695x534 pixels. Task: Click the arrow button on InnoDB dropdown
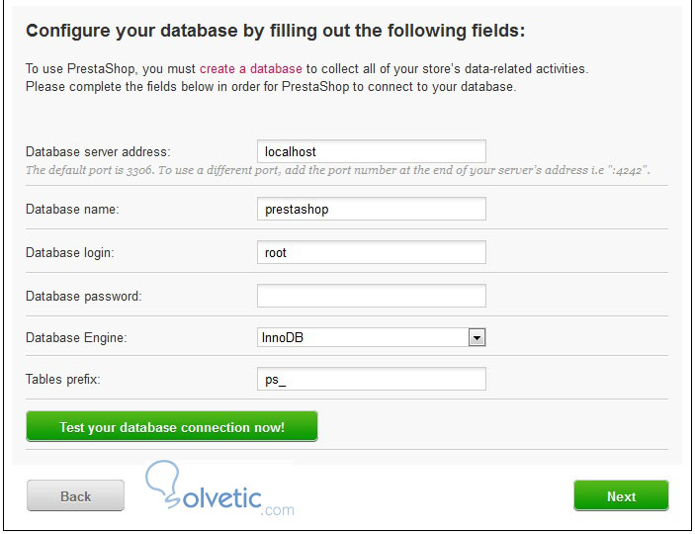(x=477, y=338)
